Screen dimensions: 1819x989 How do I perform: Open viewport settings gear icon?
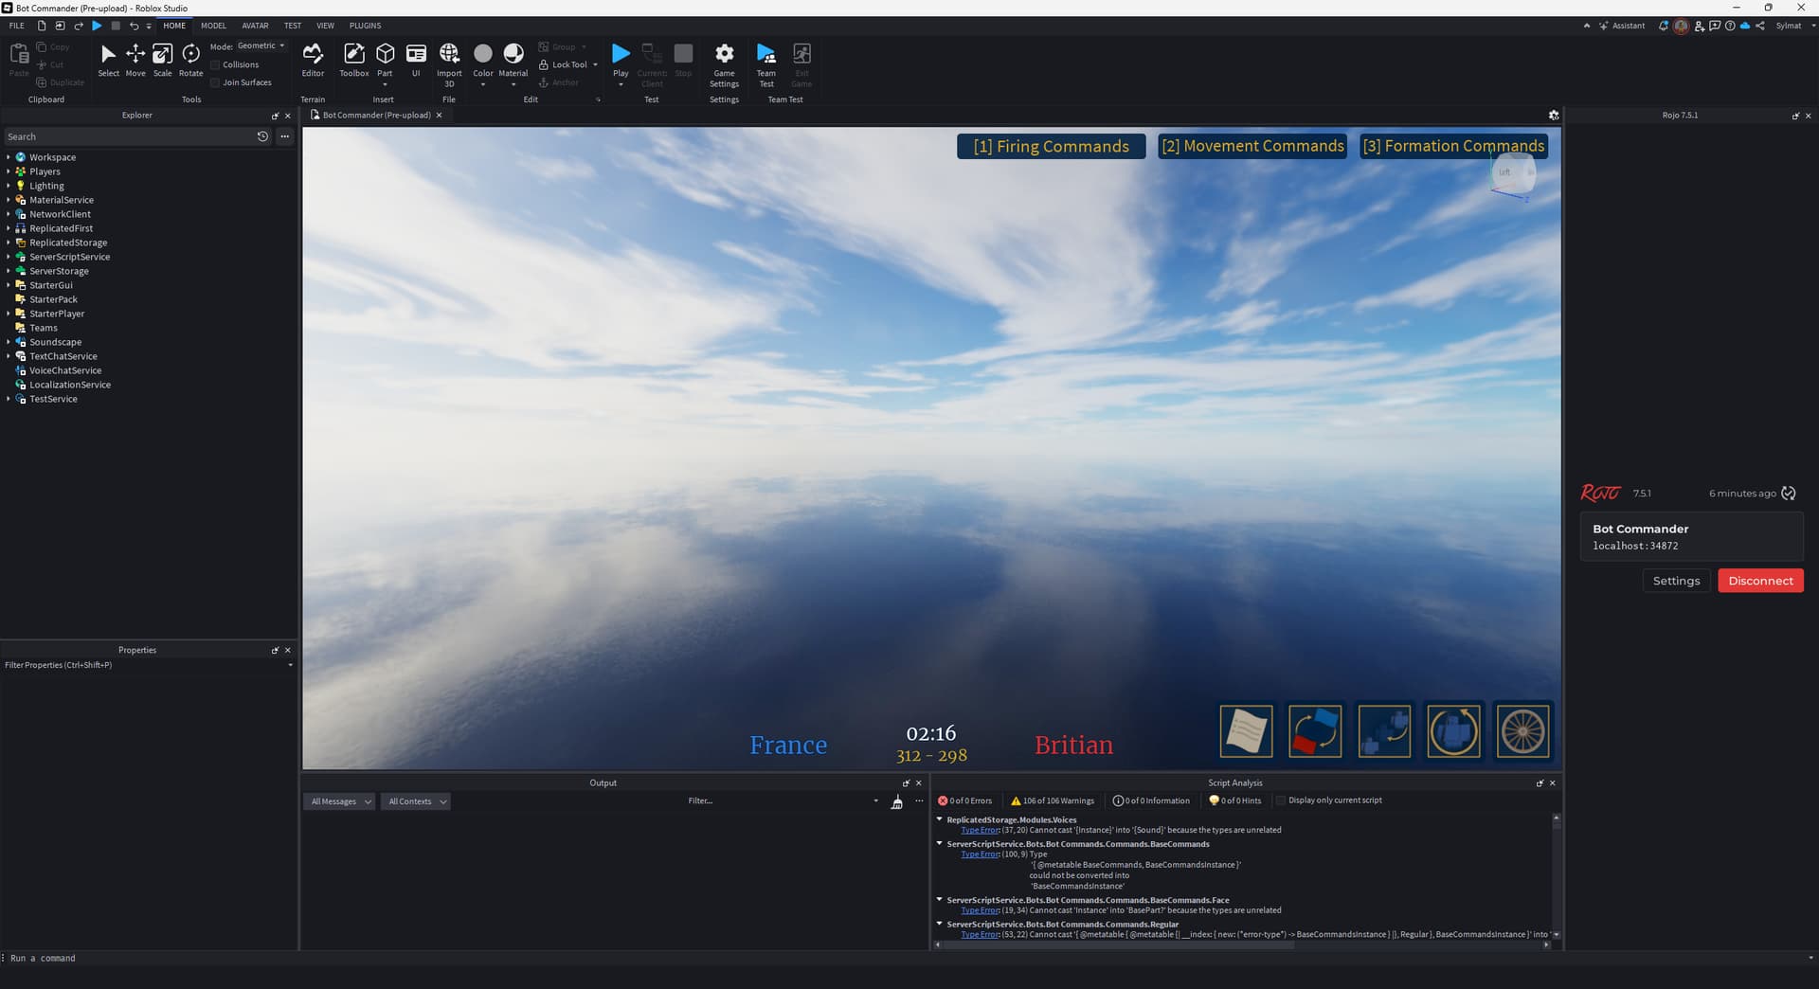point(1554,115)
